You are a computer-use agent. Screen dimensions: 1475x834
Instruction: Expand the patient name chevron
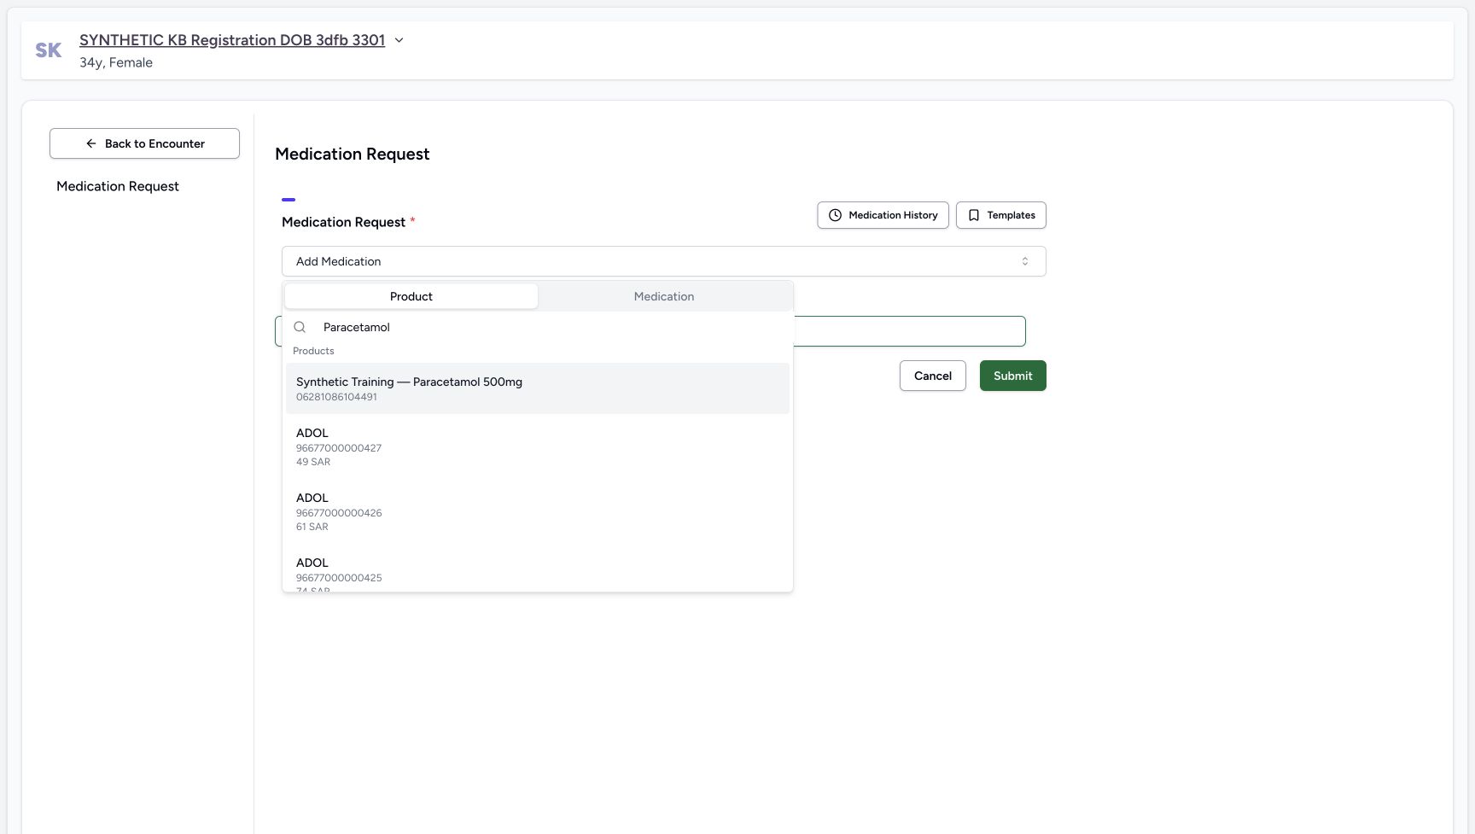click(399, 40)
